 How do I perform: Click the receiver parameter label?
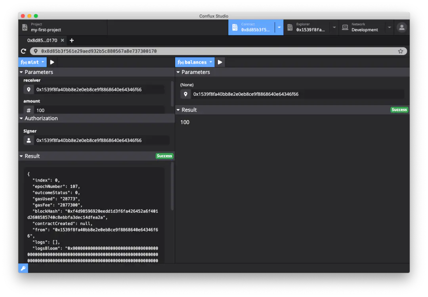[32, 80]
